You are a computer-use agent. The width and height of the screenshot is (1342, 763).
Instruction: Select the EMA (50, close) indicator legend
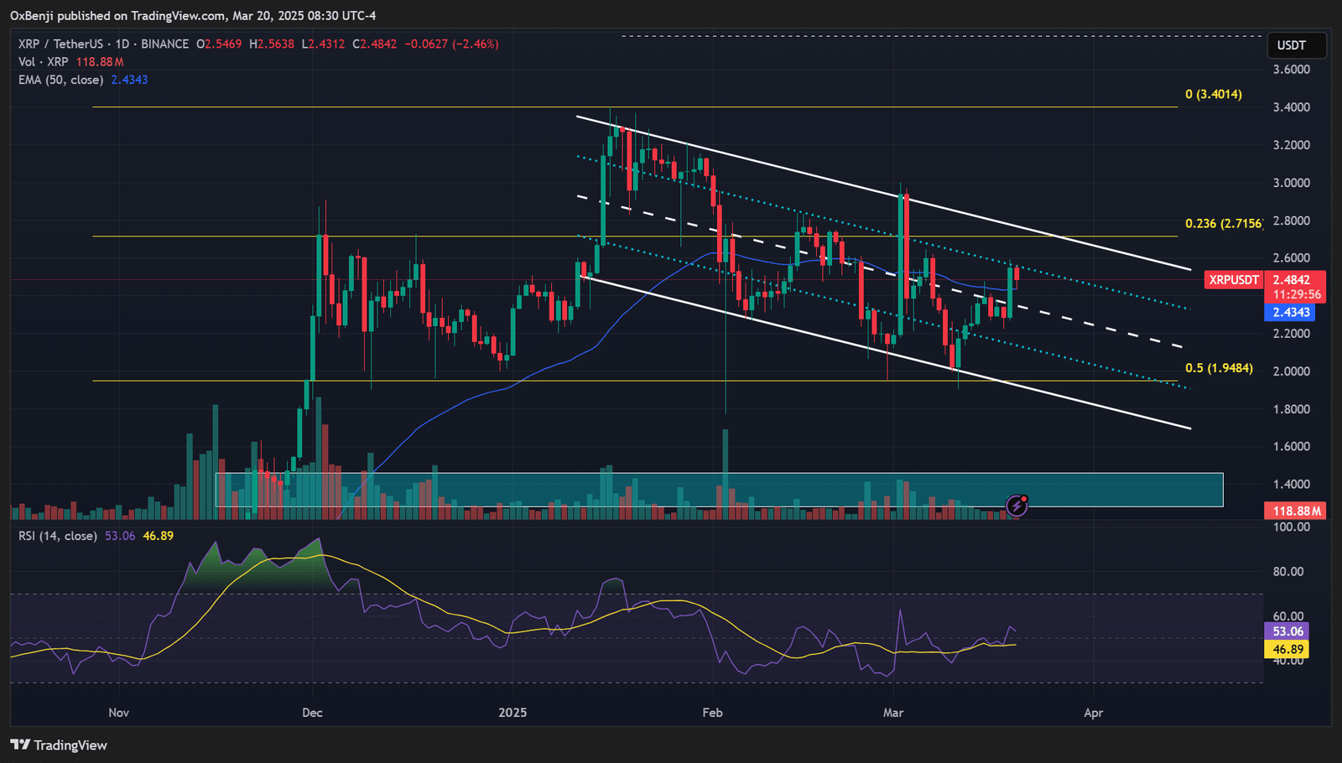[61, 80]
